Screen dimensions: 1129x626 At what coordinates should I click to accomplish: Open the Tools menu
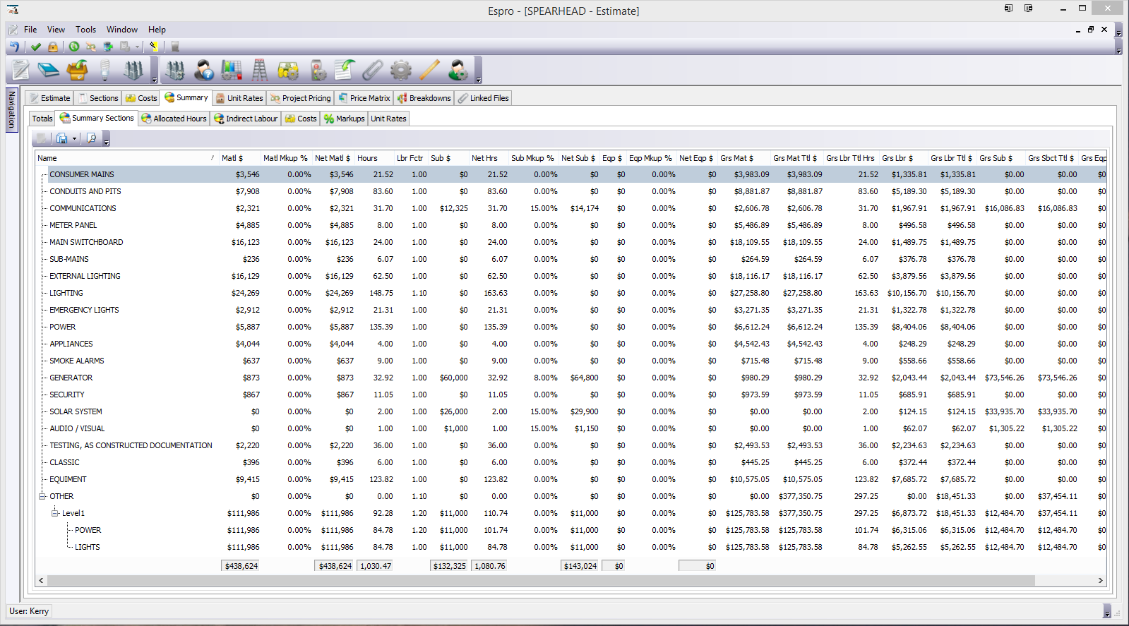click(85, 30)
